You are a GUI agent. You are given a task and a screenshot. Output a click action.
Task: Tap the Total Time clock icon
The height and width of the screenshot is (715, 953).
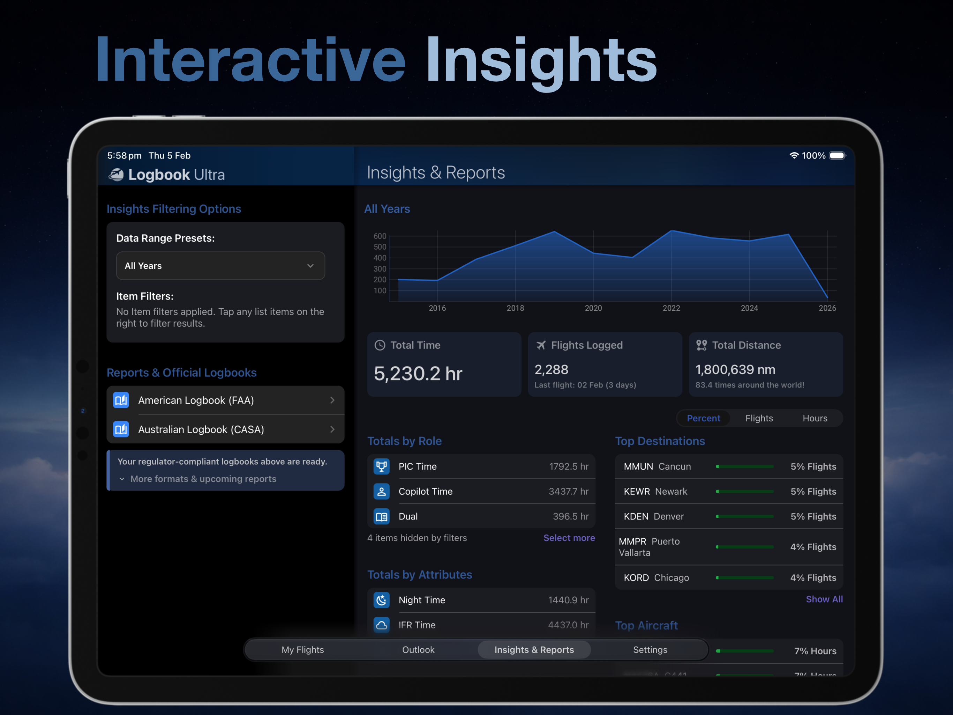click(380, 345)
